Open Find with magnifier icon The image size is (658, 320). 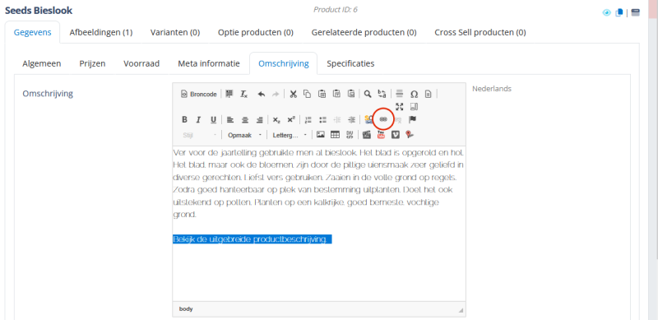click(x=368, y=94)
